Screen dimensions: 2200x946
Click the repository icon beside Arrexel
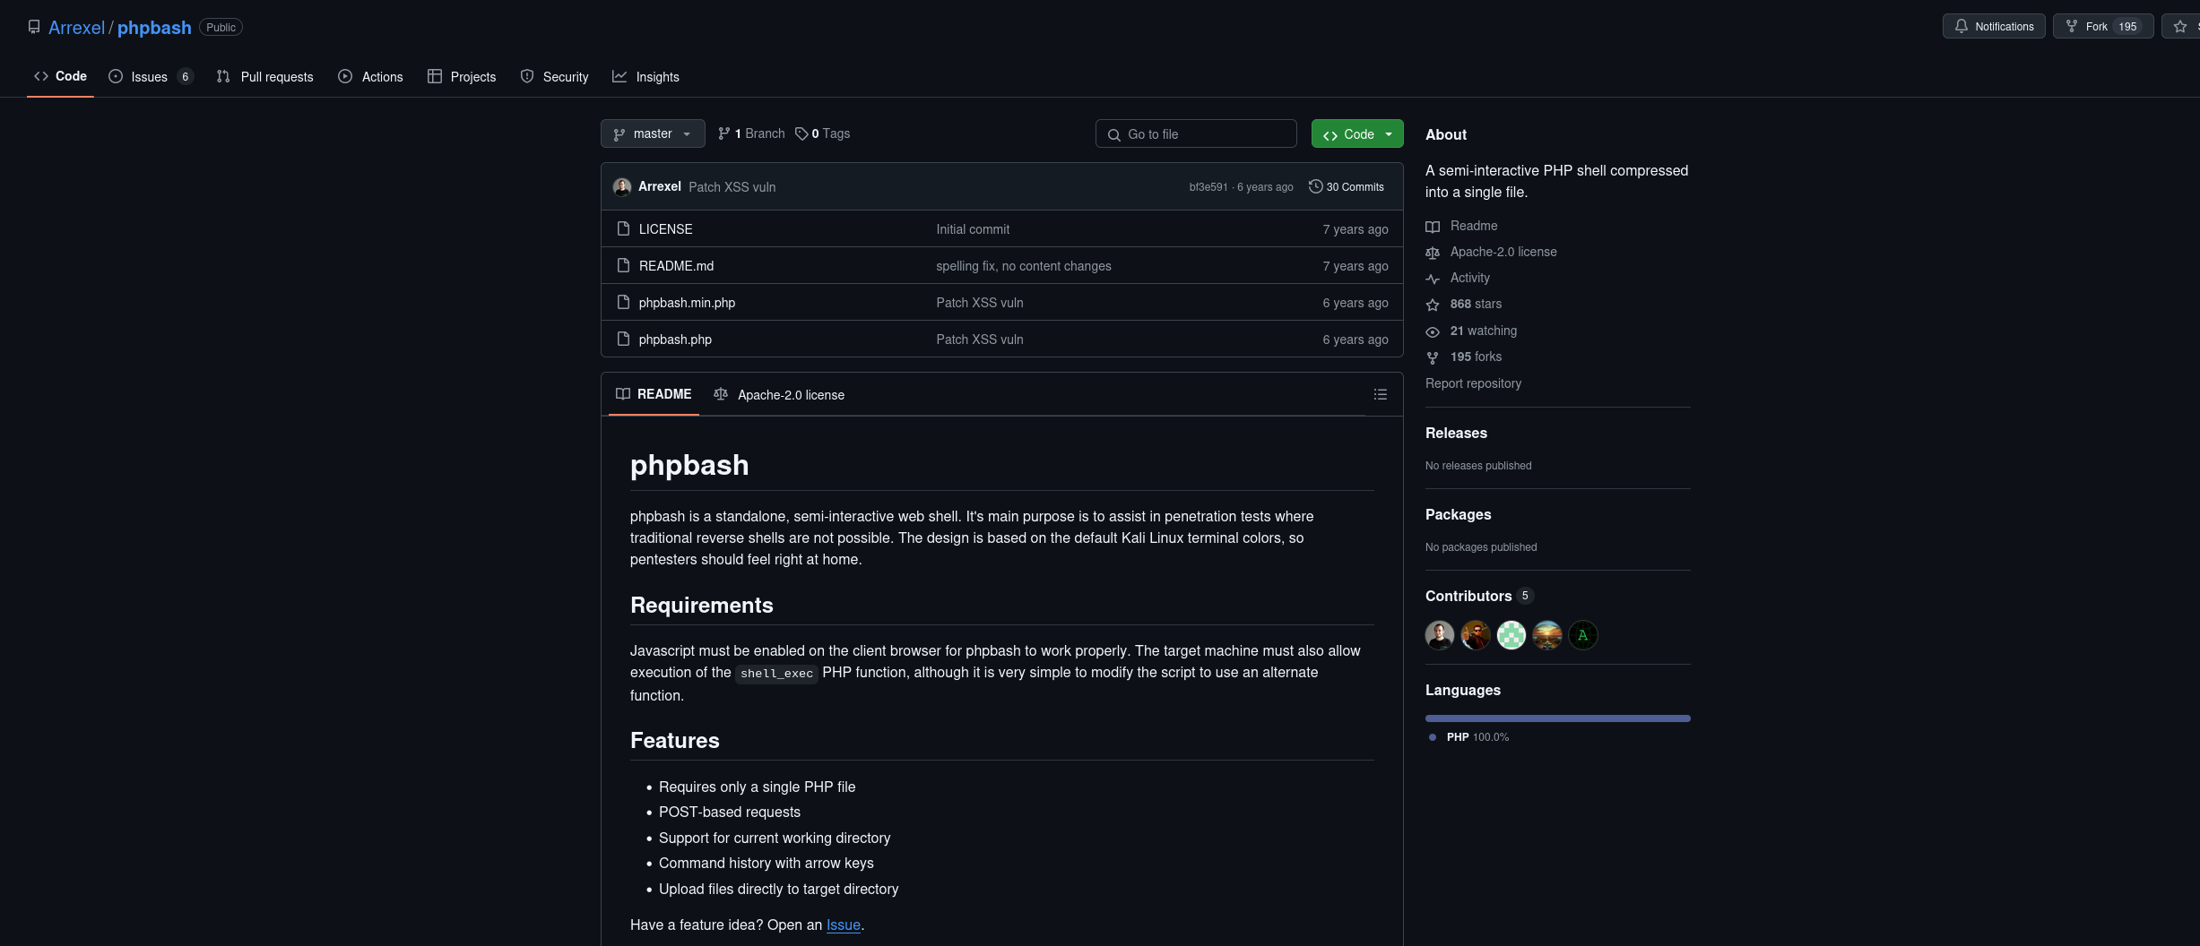34,27
